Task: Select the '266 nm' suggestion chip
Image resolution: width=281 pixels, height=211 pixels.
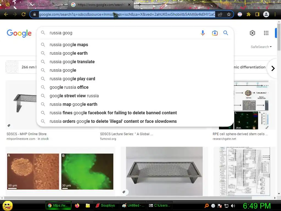Action: 21,67
